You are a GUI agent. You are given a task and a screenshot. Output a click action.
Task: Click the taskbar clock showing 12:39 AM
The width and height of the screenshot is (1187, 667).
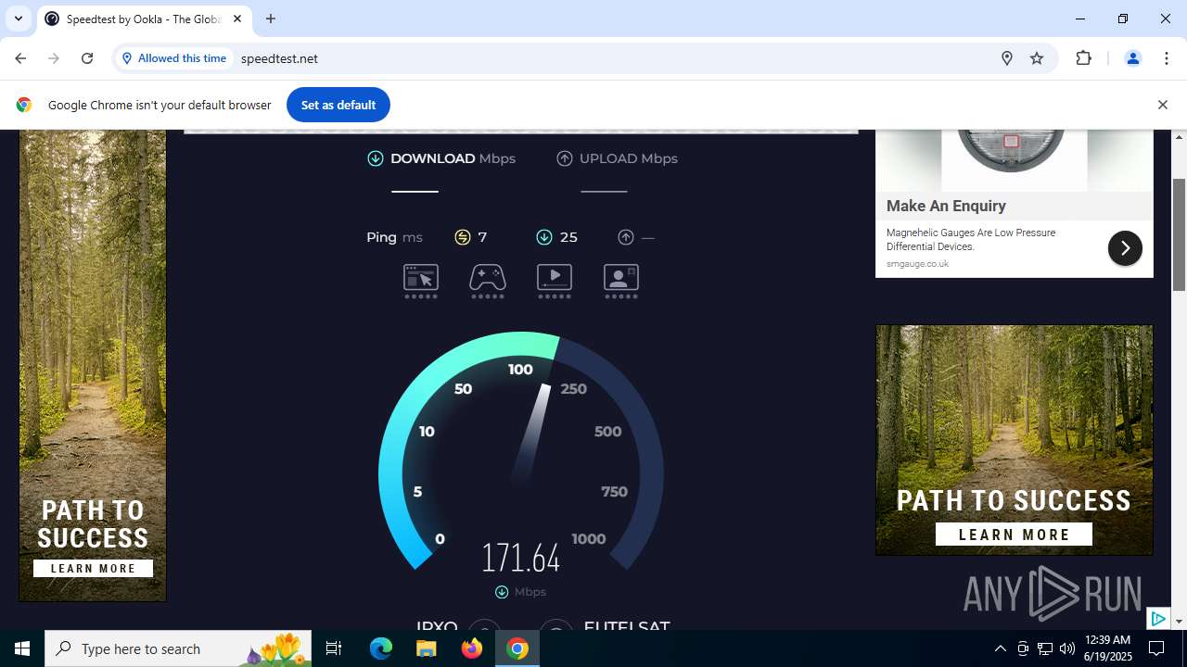1108,648
